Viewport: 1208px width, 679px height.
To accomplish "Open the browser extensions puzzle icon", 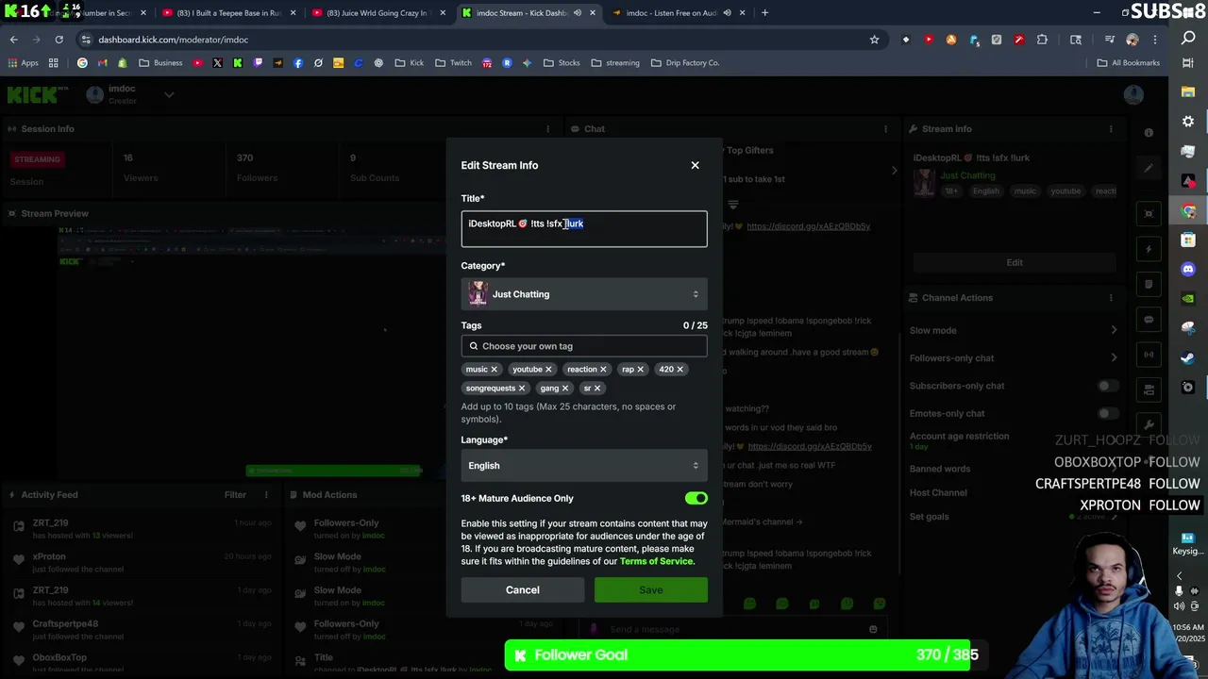I will pyautogui.click(x=1042, y=40).
